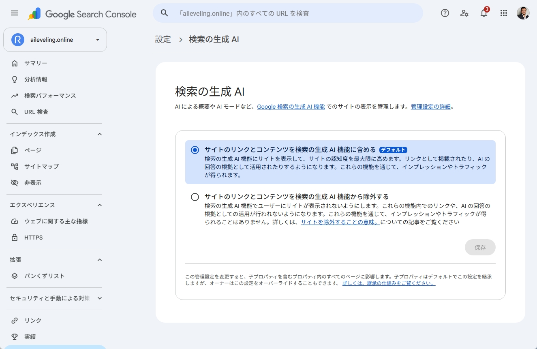This screenshot has width=537, height=349.
Task: Click the search magnifier icon
Action: (x=164, y=13)
